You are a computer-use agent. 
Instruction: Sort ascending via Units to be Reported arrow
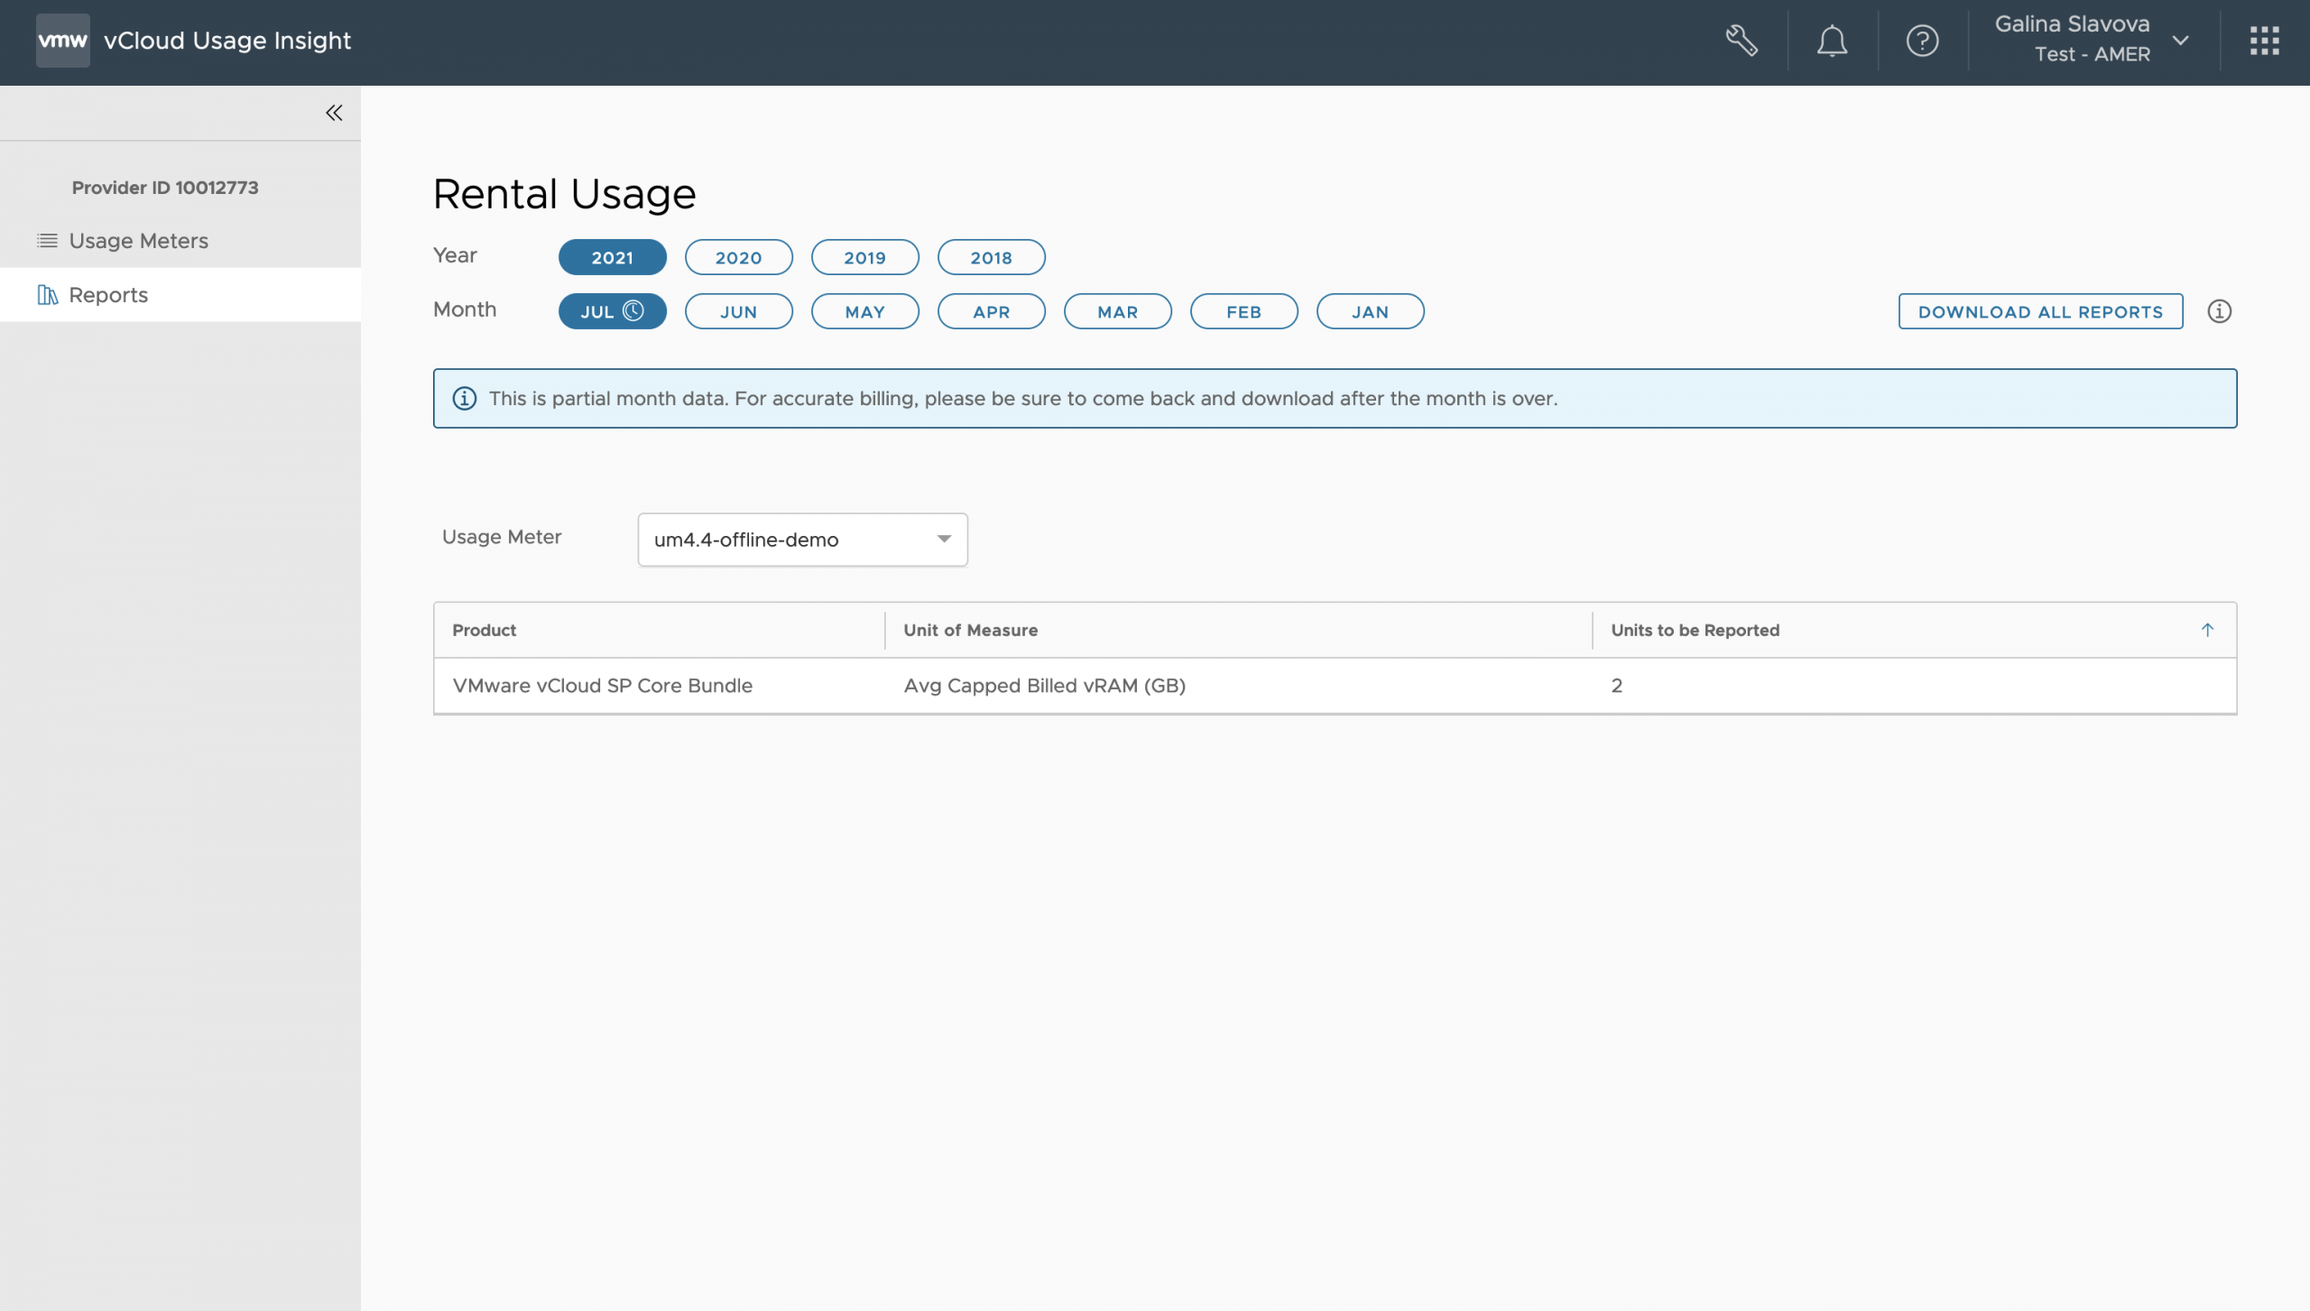pos(2207,630)
